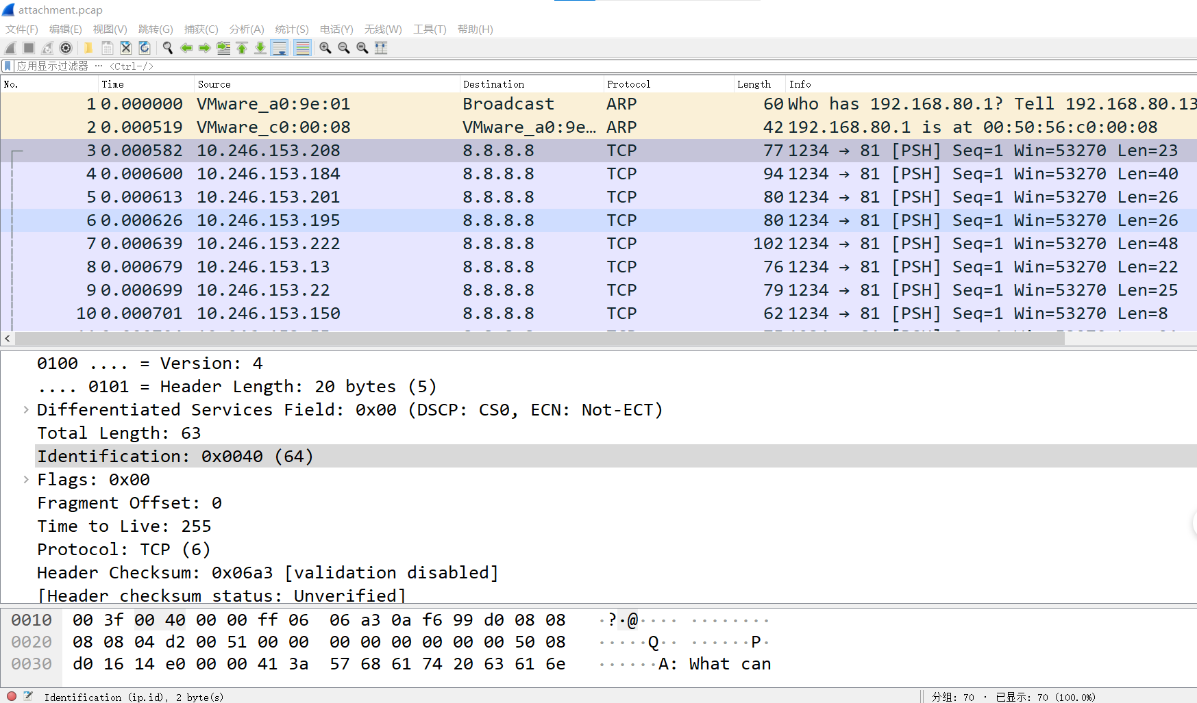Click the find packet magnifier icon
Image resolution: width=1197 pixels, height=703 pixels.
point(167,48)
